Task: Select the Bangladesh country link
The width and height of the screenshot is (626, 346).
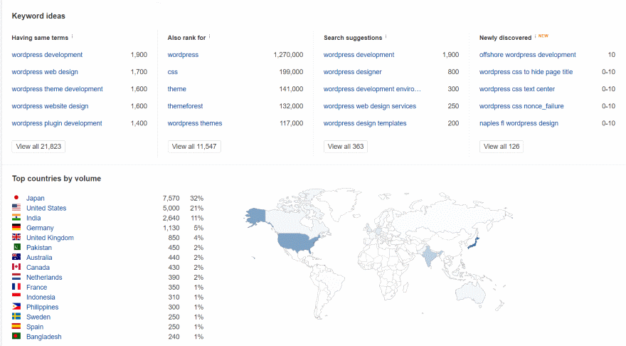Action: (43, 337)
